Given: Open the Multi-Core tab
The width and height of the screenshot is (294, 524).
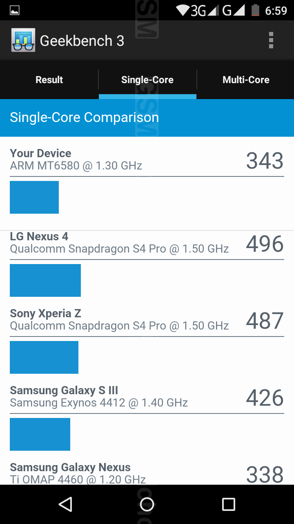Looking at the screenshot, I should click(x=246, y=80).
